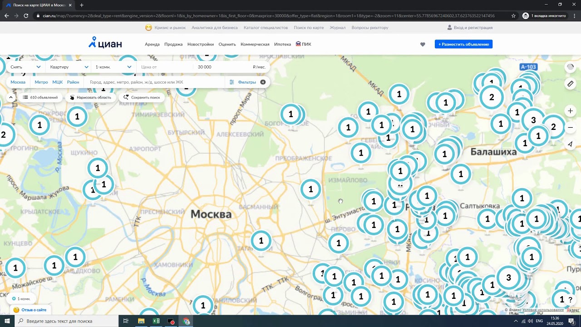Image resolution: width=581 pixels, height=327 pixels.
Task: Click Разместить объявление button
Action: tap(463, 44)
